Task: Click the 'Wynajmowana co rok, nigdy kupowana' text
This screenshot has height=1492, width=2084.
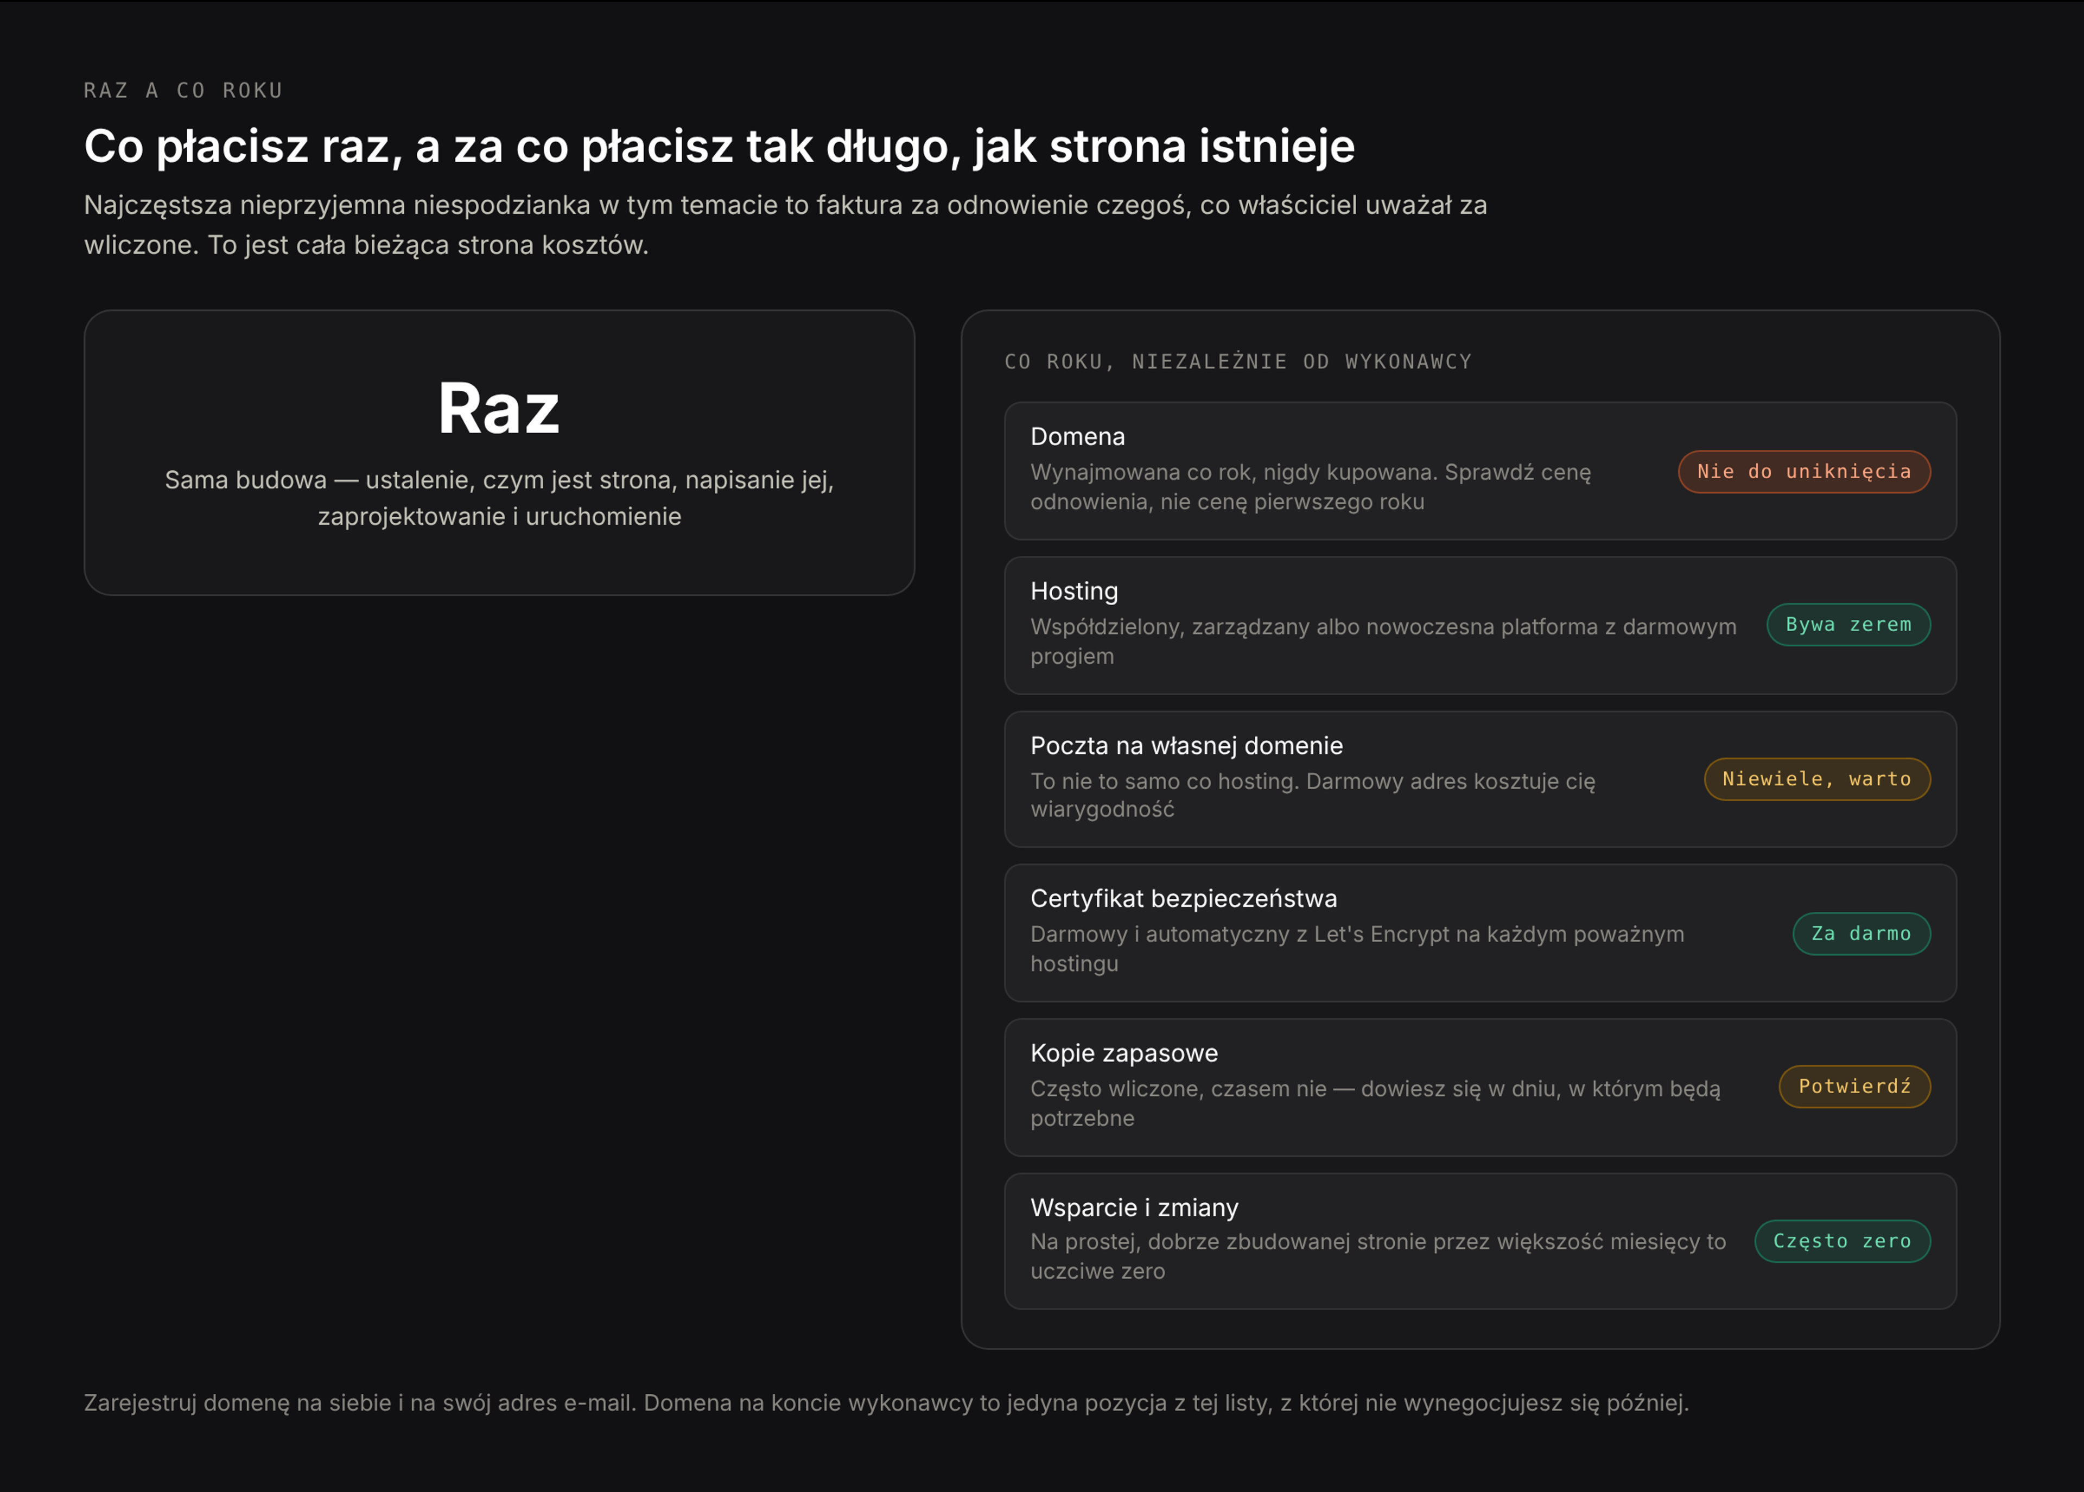Action: click(x=1311, y=487)
